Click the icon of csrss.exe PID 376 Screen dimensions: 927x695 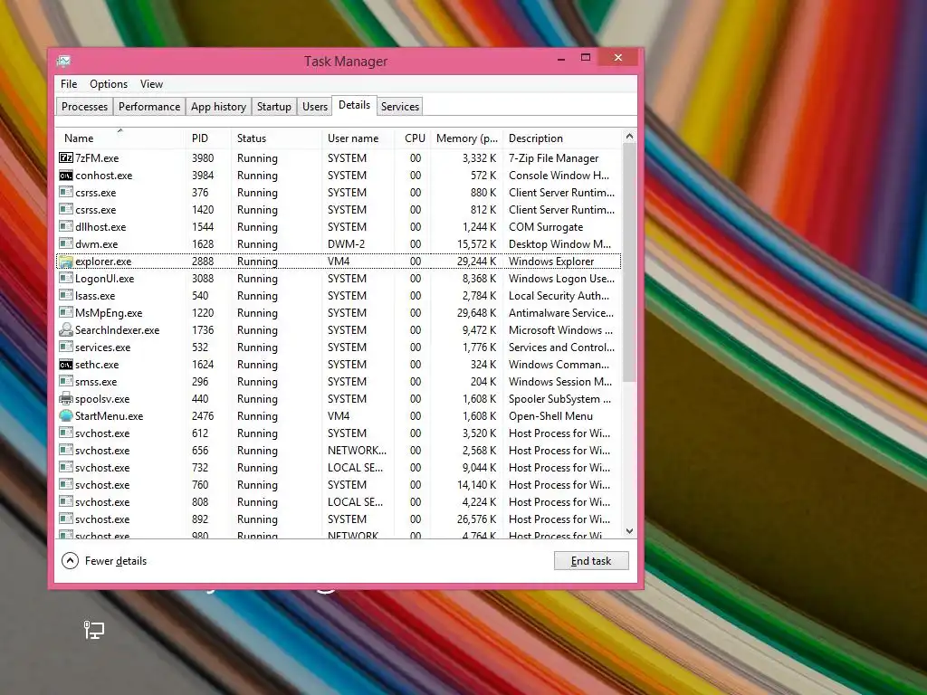tap(65, 192)
